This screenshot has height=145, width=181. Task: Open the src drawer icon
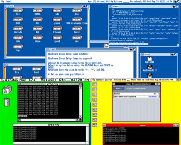pyautogui.click(x=77, y=38)
